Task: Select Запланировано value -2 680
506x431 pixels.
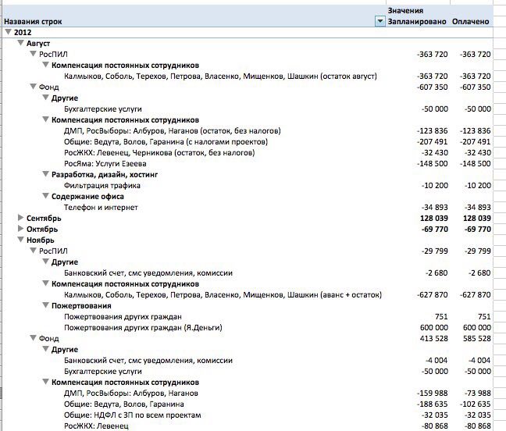Action: click(437, 273)
